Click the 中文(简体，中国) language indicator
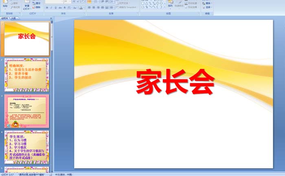285x176 pixels. pyautogui.click(x=64, y=174)
